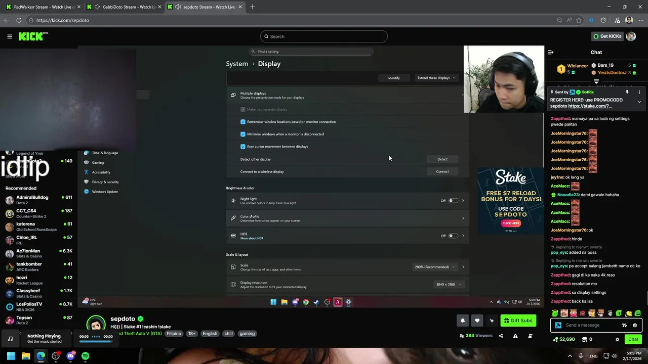Click the Kick search field

(324, 36)
